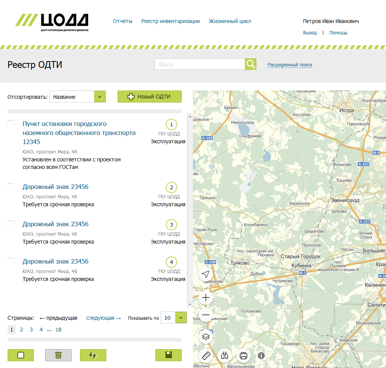The height and width of the screenshot is (368, 386).
Task: Tick checkbox for Пункт остановки item
Action: point(11,124)
